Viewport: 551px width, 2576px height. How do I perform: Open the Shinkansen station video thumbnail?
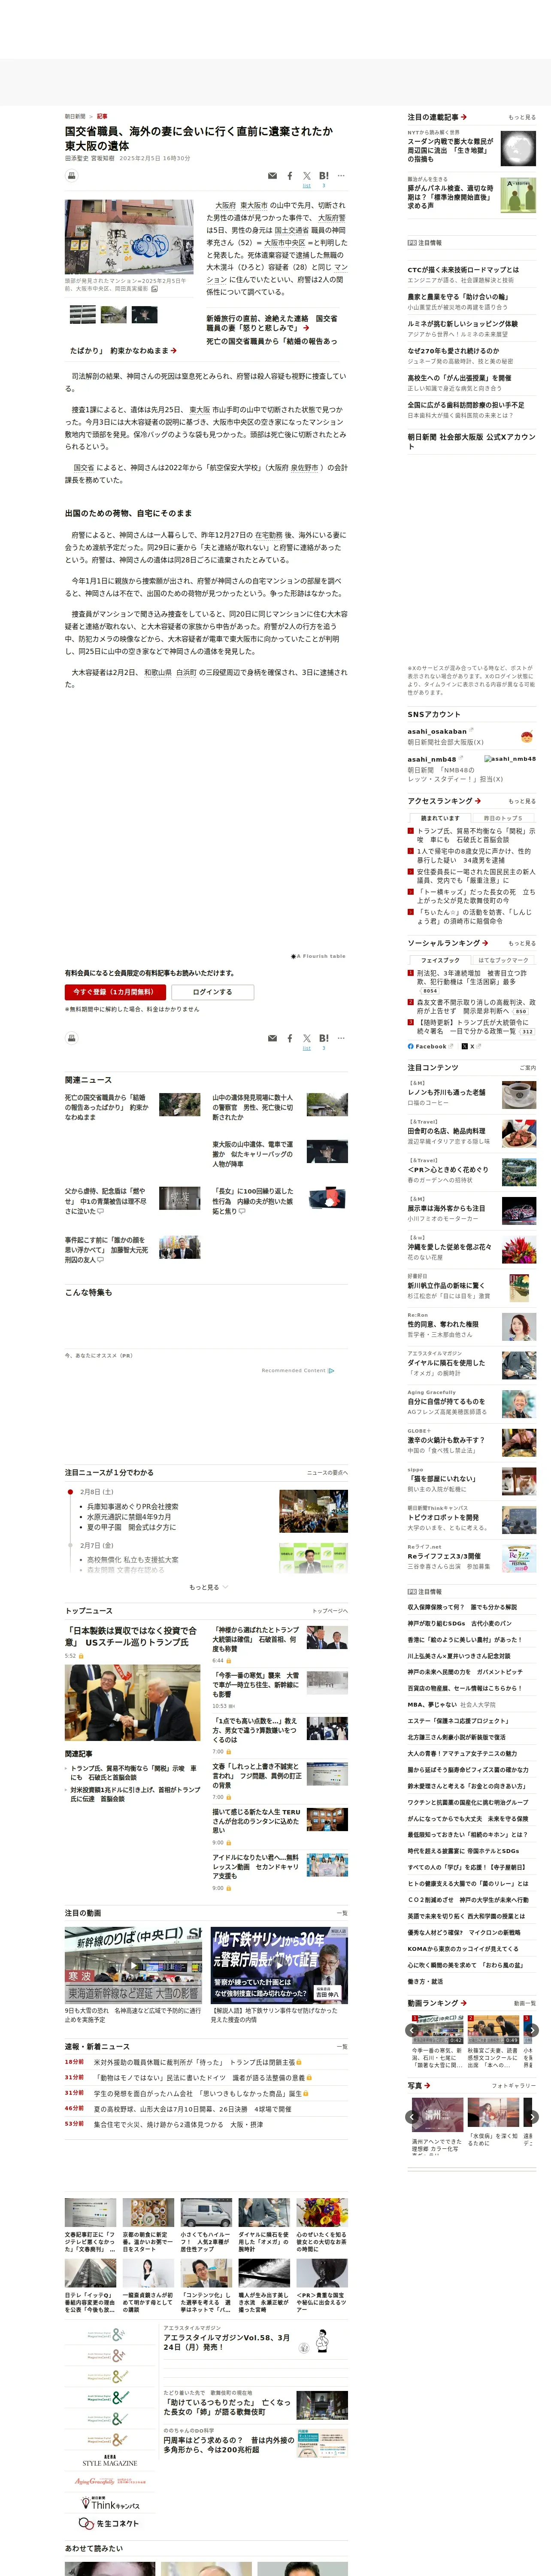pyautogui.click(x=134, y=1965)
